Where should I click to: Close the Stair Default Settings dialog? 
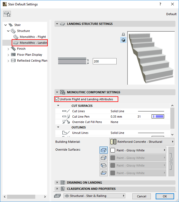pyautogui.click(x=172, y=4)
